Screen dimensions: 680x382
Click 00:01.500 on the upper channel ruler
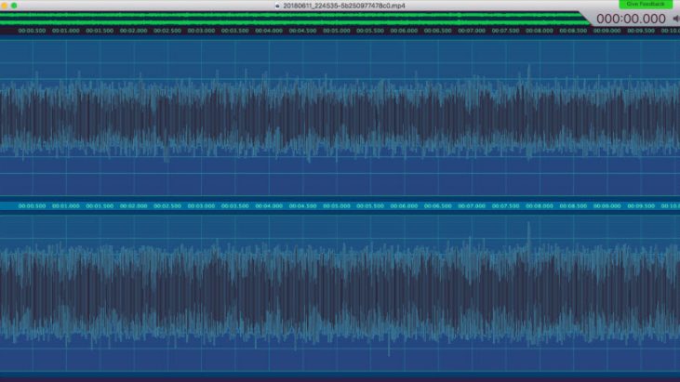100,31
